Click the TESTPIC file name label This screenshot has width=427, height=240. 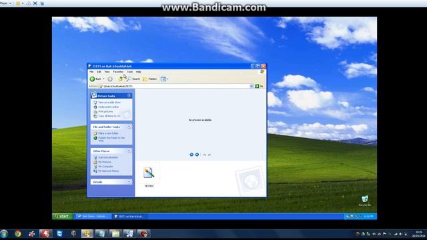(x=149, y=186)
